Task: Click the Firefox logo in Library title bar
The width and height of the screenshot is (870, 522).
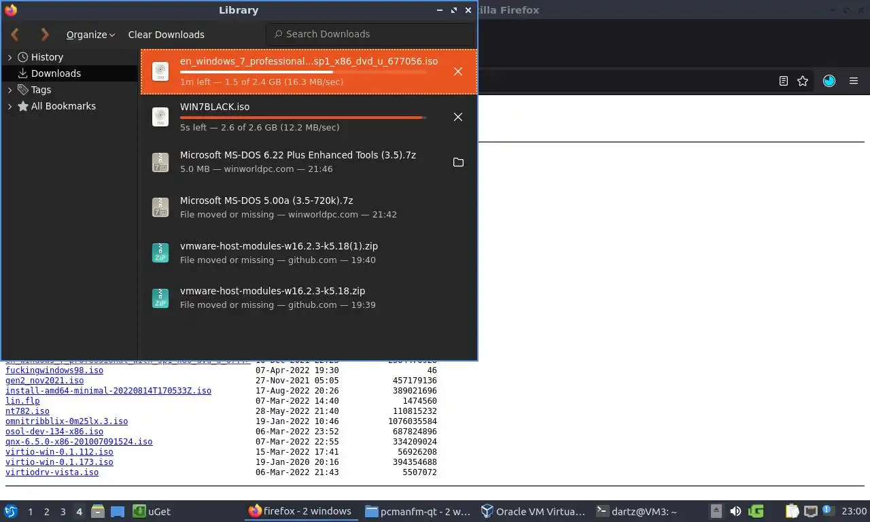Action: [11, 10]
